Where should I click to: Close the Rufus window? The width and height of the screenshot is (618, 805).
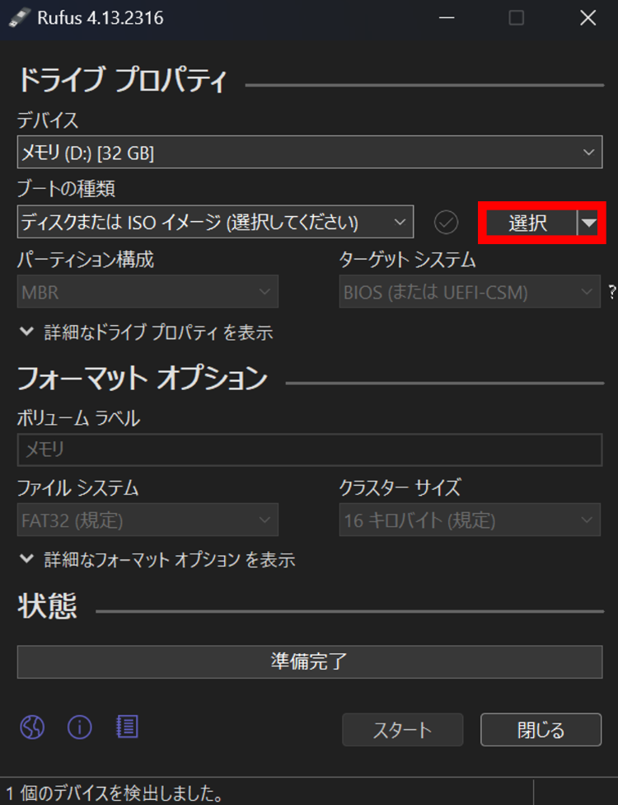[588, 18]
